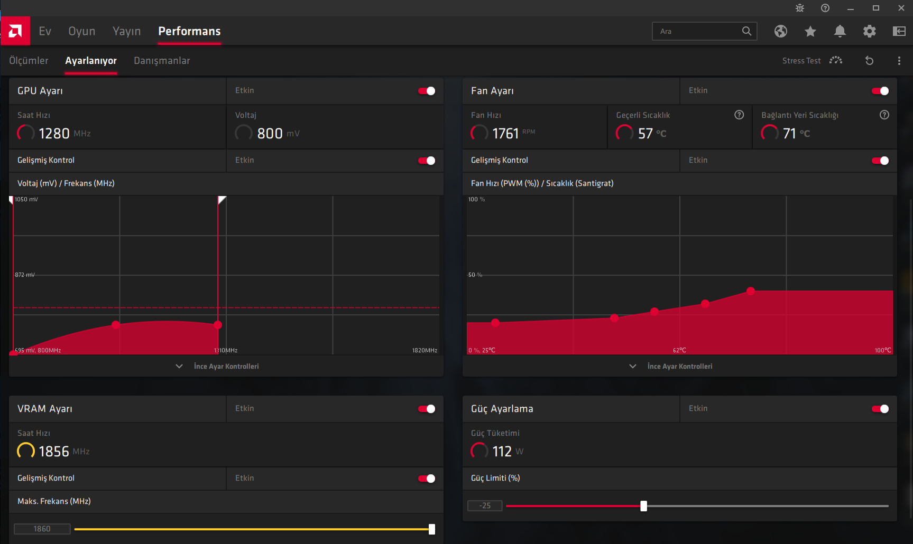The width and height of the screenshot is (913, 544).
Task: Click help icon next to Geçerli Sıcaklık
Action: 739,115
